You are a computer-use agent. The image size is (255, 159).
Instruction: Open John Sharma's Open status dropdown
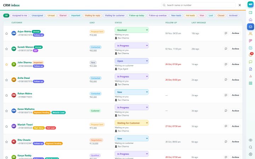click(x=132, y=61)
